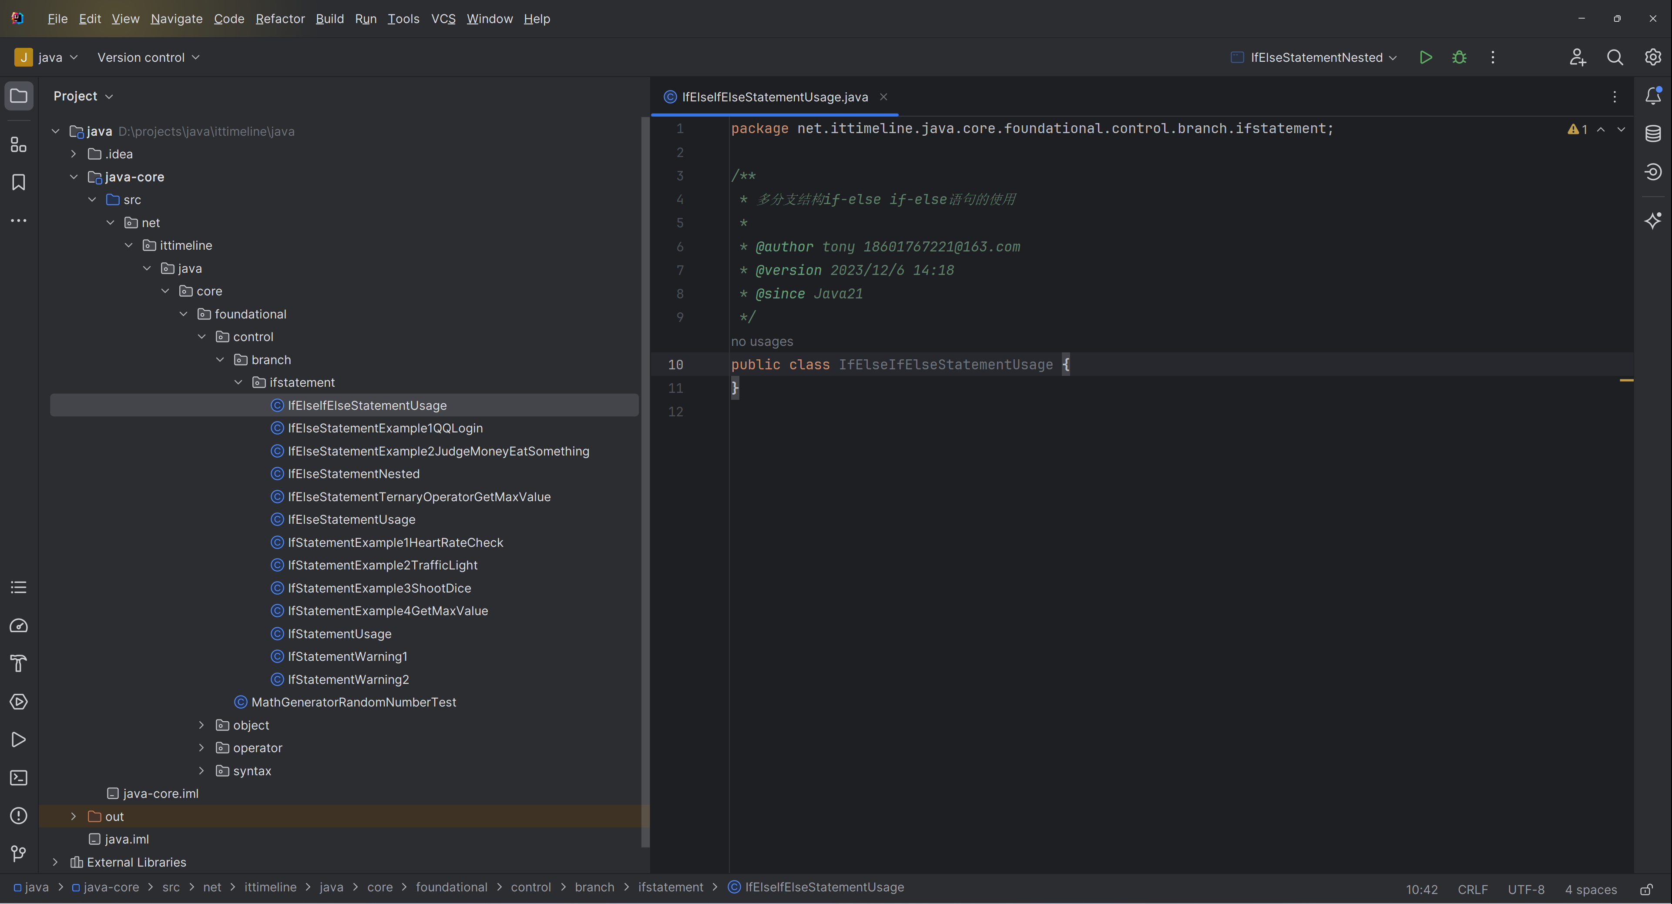Collapse the java-core module

click(x=74, y=177)
